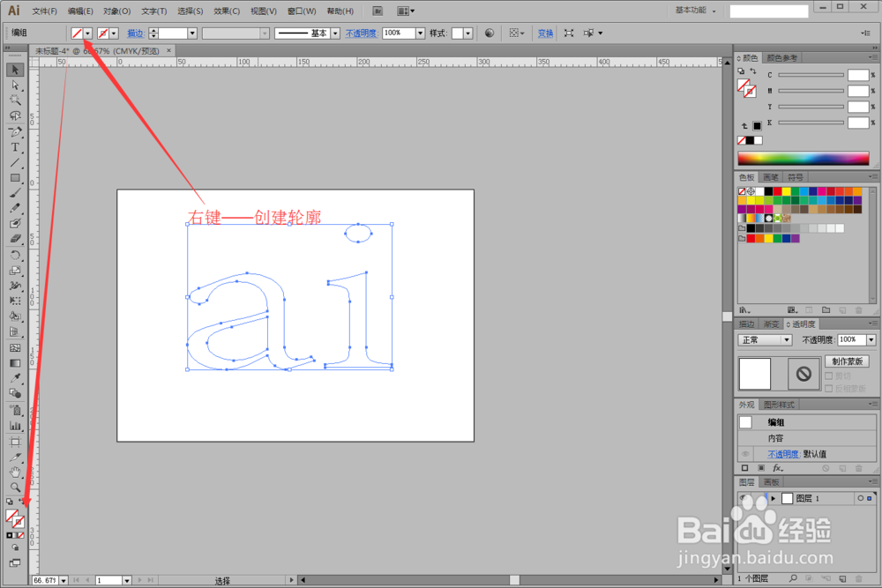Select the Direct Selection tool
The image size is (882, 588).
tap(15, 85)
